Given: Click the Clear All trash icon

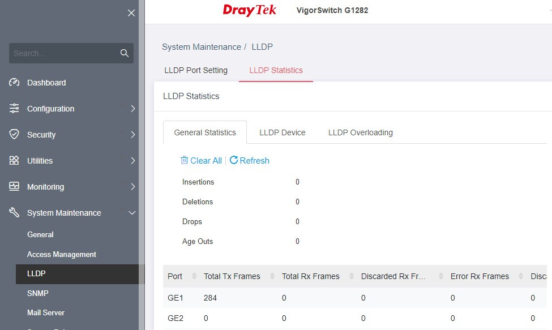Looking at the screenshot, I should [x=184, y=160].
